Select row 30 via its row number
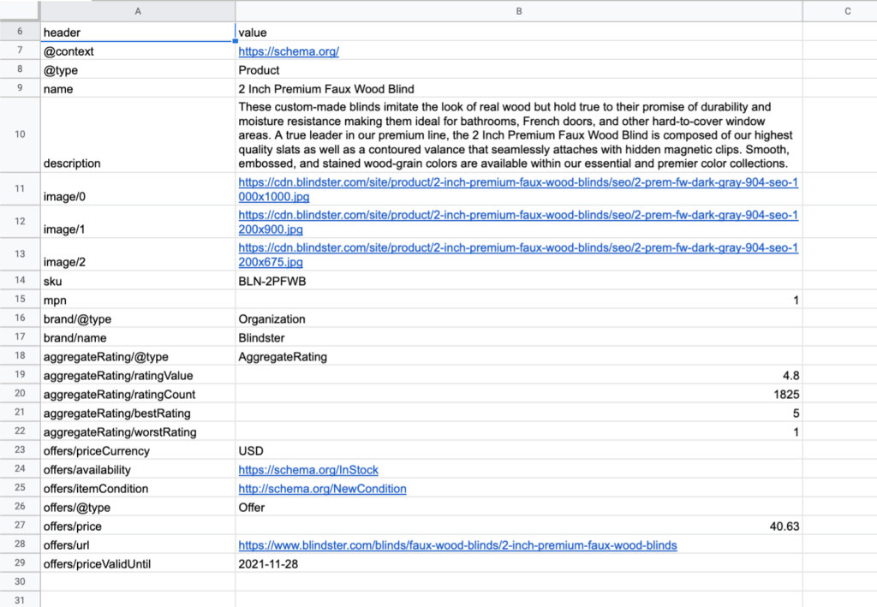This screenshot has height=607, width=877. (x=20, y=581)
